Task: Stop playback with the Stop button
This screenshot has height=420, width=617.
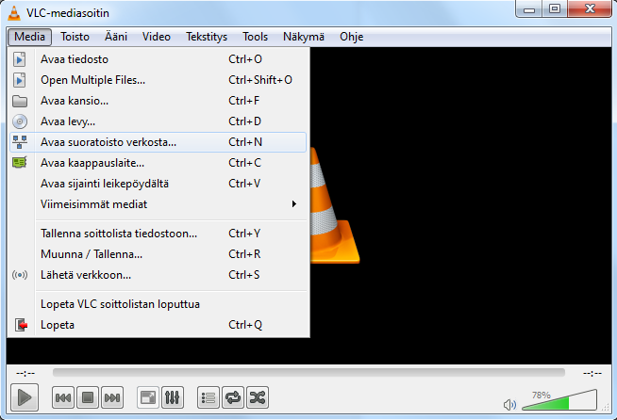Action: point(88,397)
